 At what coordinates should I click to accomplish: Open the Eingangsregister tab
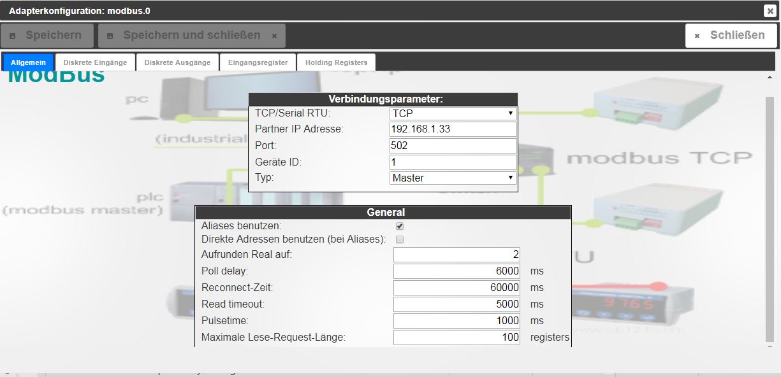click(258, 62)
